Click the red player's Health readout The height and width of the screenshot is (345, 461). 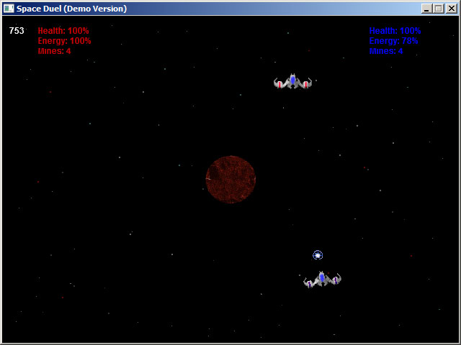click(x=63, y=31)
